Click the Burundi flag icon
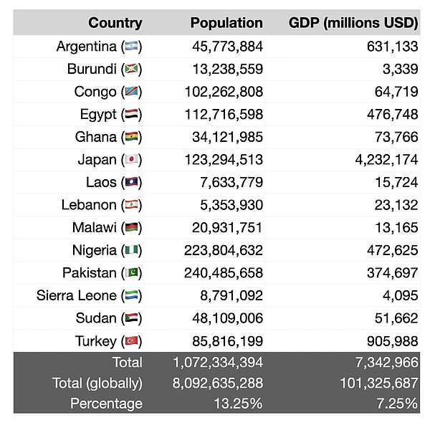 pyautogui.click(x=131, y=70)
